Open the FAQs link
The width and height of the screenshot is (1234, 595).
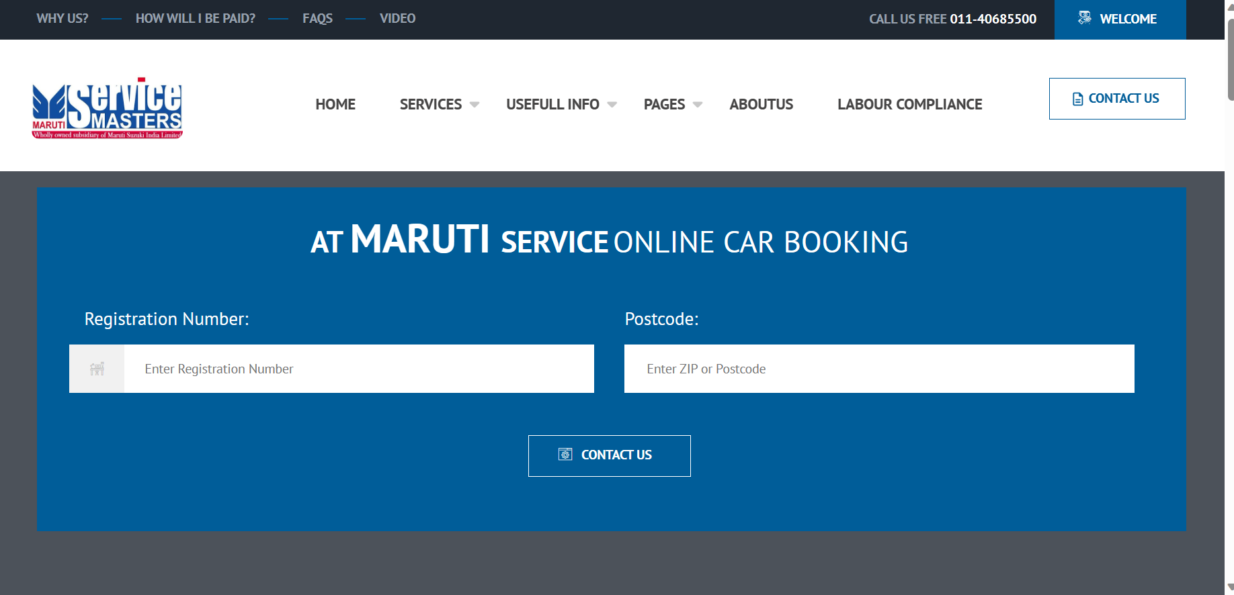pos(317,19)
